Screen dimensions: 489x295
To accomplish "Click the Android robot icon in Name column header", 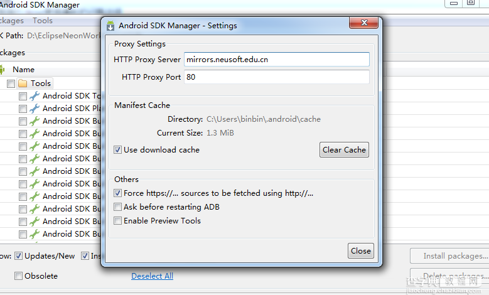I will pos(3,70).
